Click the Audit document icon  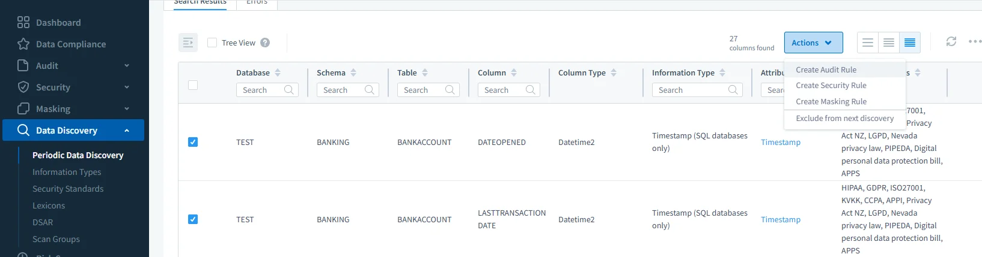(x=23, y=65)
